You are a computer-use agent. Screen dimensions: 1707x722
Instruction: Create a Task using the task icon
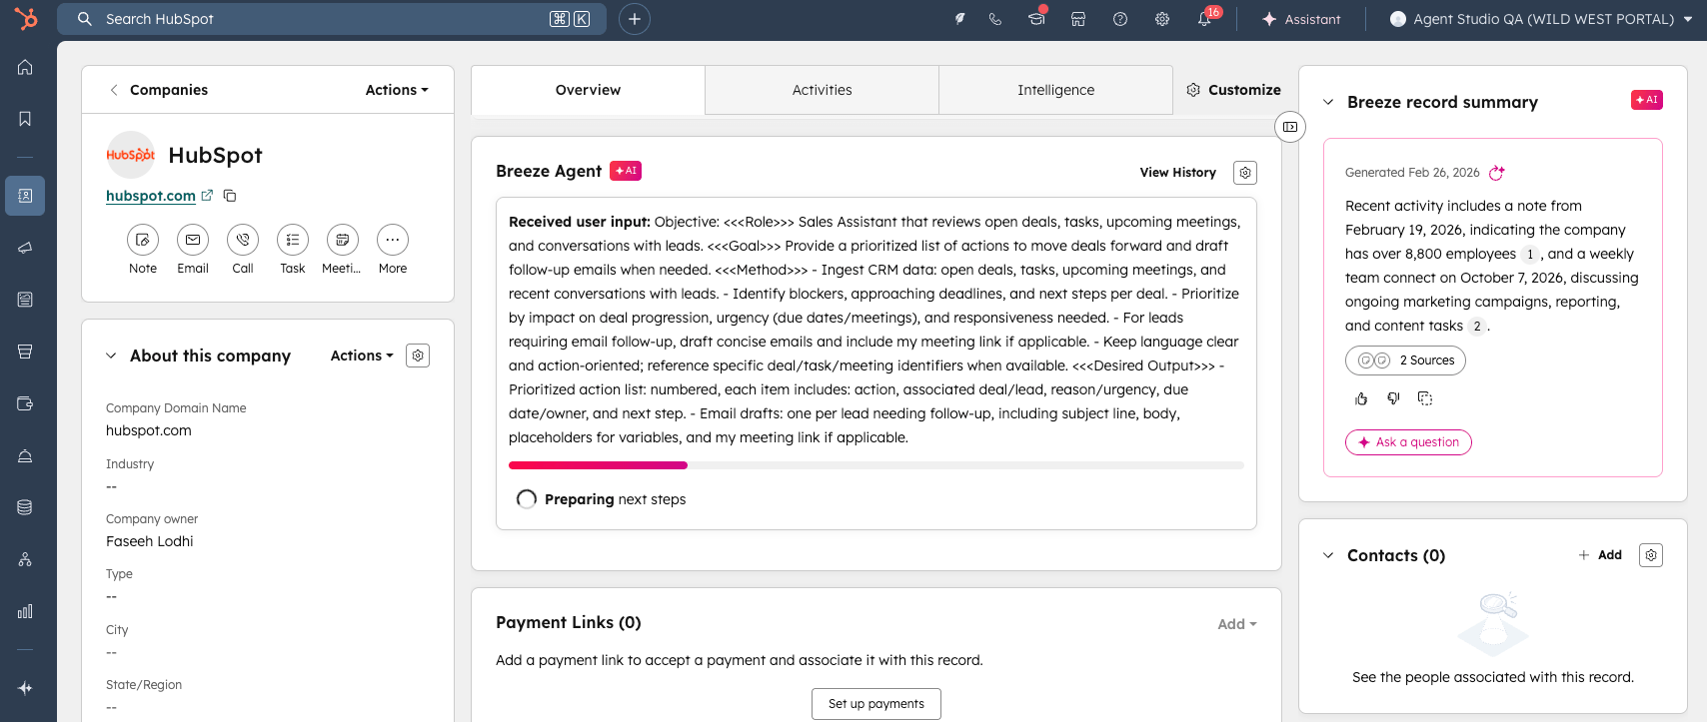293,240
